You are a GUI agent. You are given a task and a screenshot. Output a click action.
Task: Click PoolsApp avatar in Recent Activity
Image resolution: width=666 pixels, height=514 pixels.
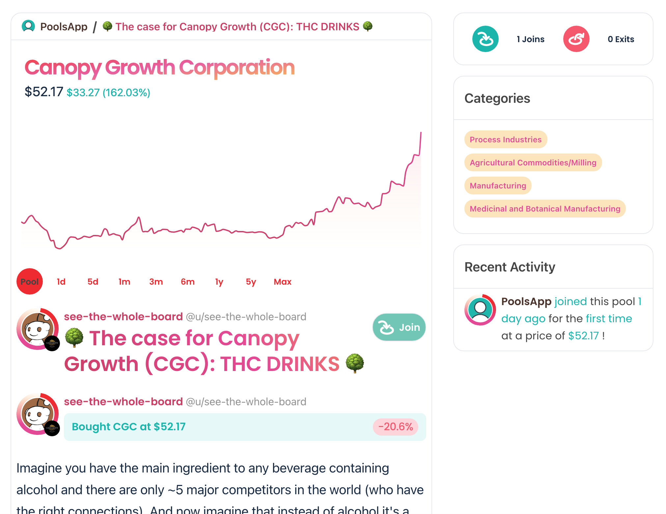(480, 310)
